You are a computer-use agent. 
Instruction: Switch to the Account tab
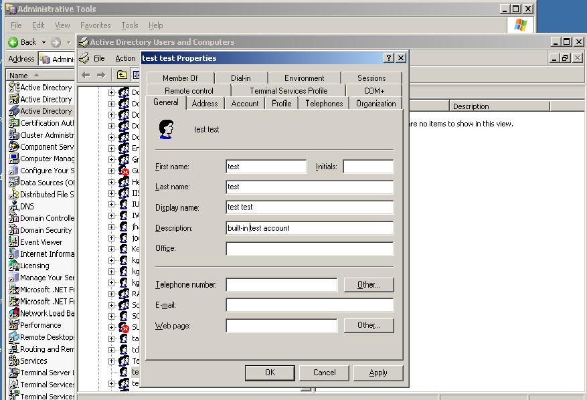tap(245, 104)
